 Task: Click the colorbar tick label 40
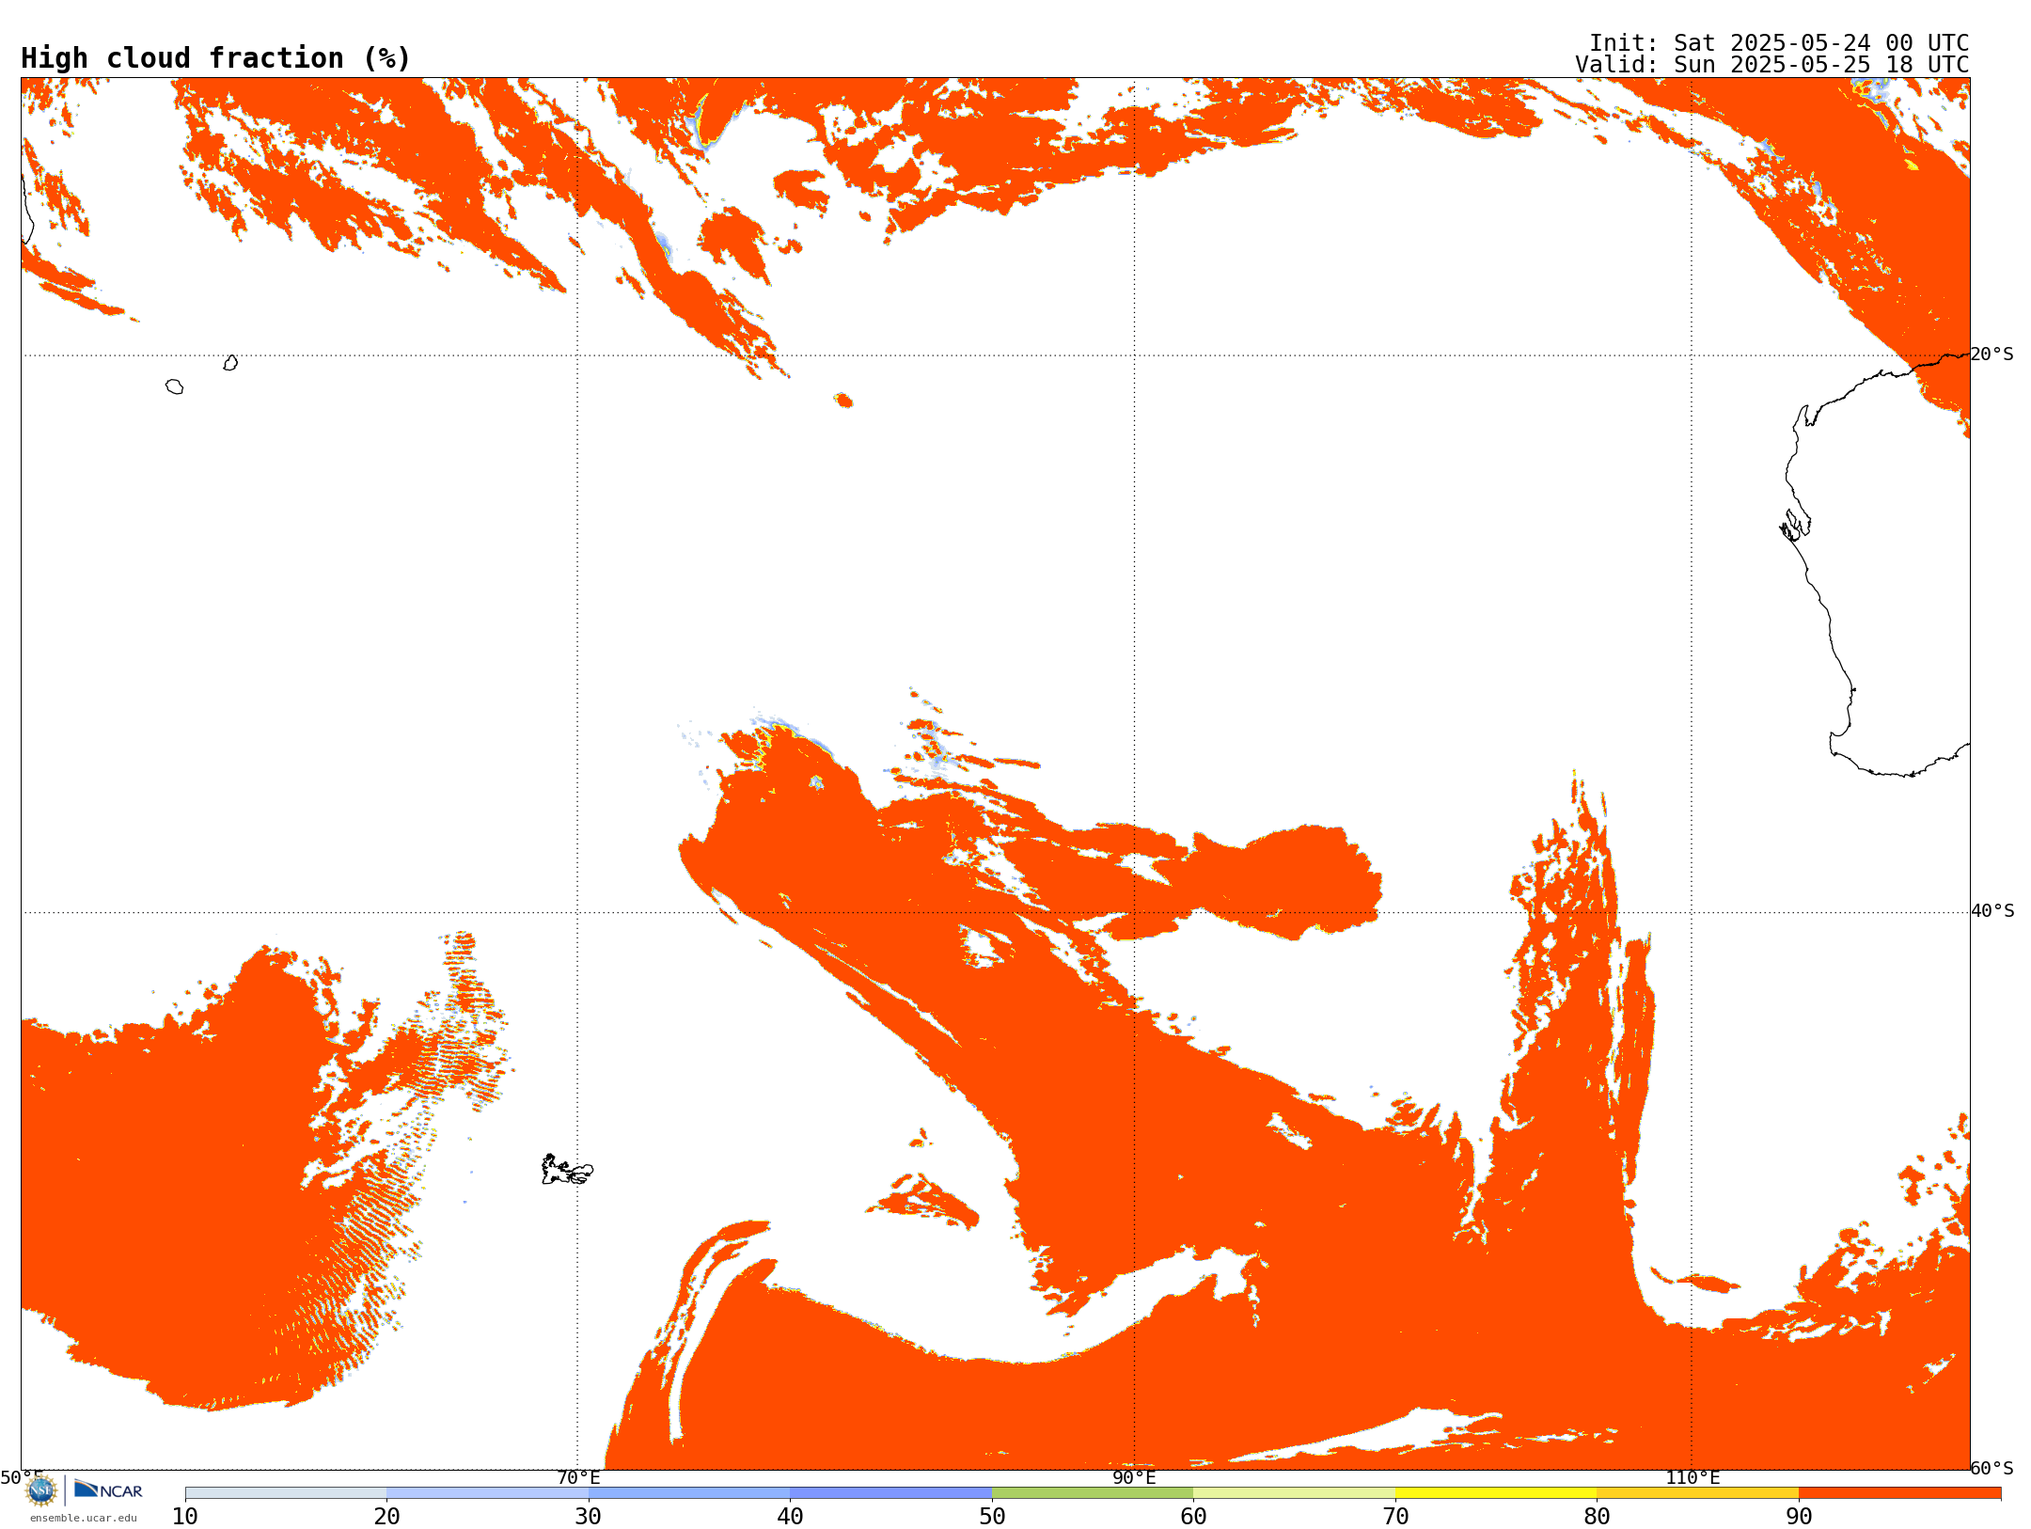click(790, 1517)
